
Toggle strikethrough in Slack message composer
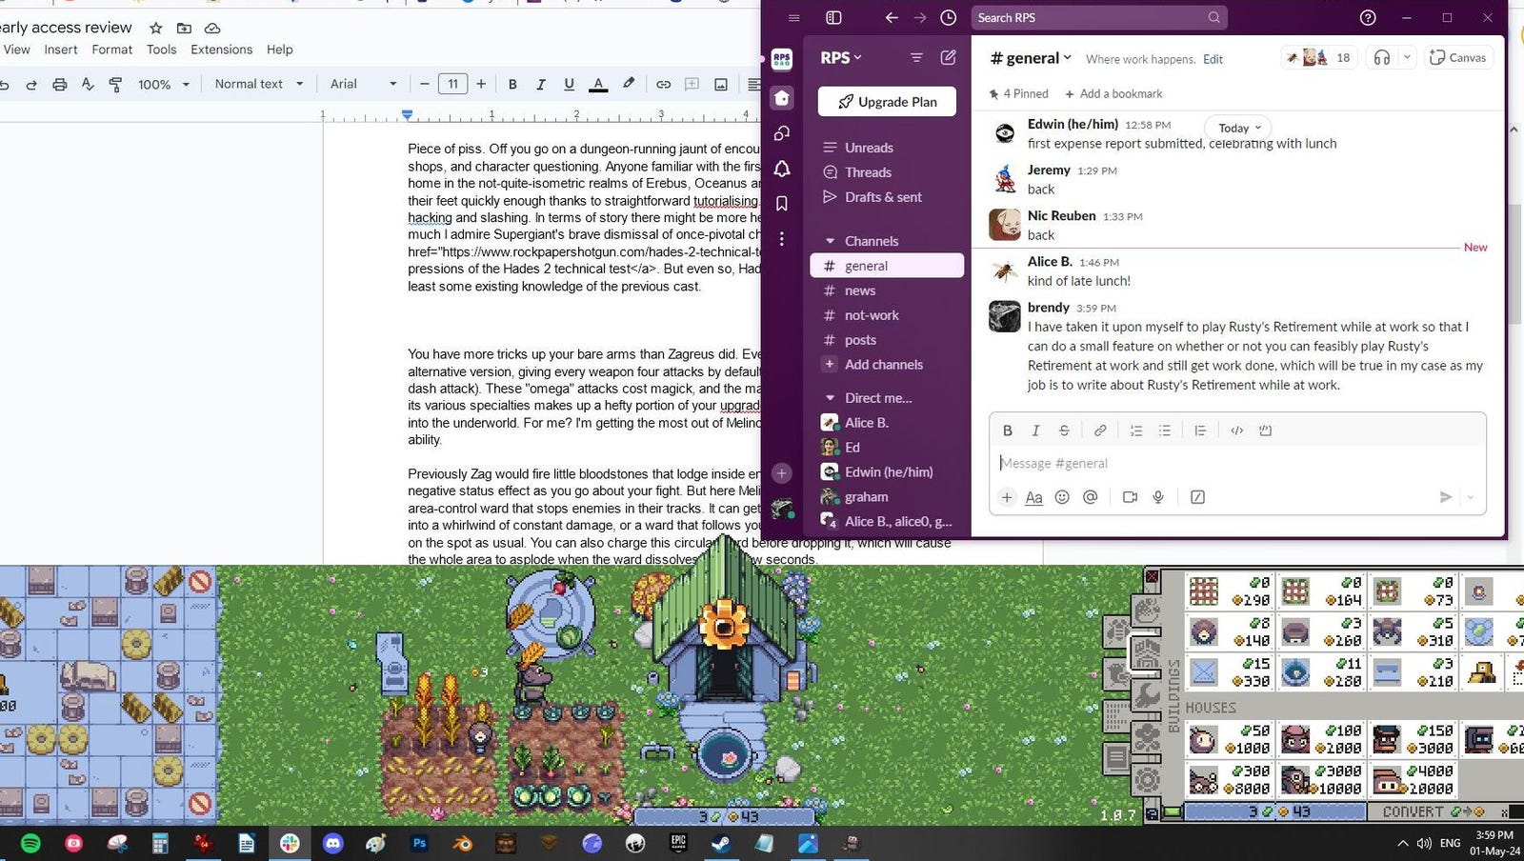[1064, 430]
